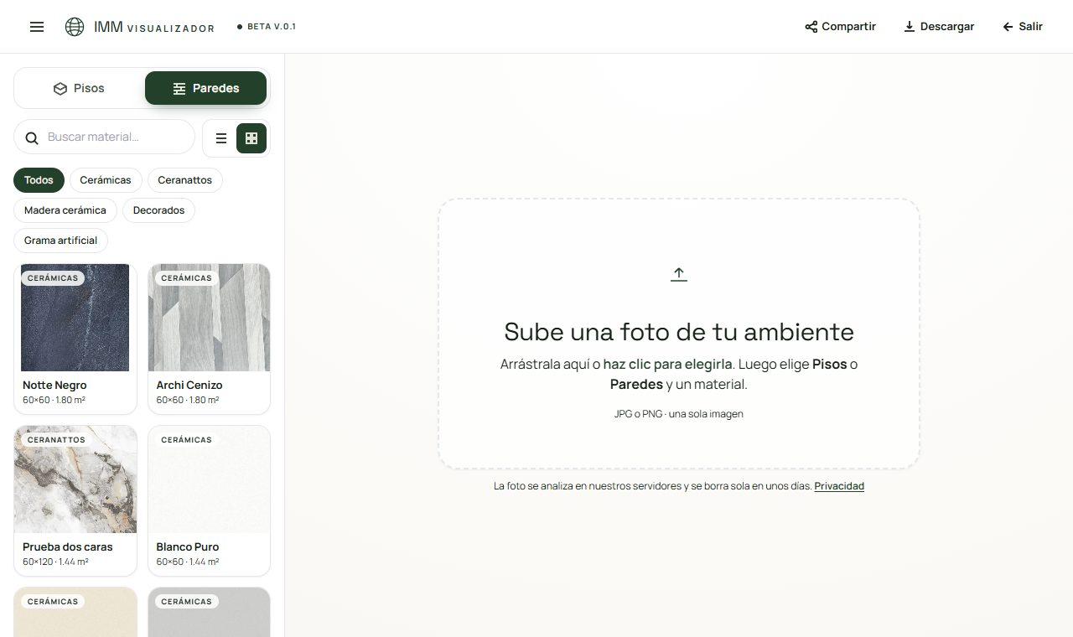The width and height of the screenshot is (1073, 637).
Task: Click the magnifier search icon
Action: tap(32, 137)
